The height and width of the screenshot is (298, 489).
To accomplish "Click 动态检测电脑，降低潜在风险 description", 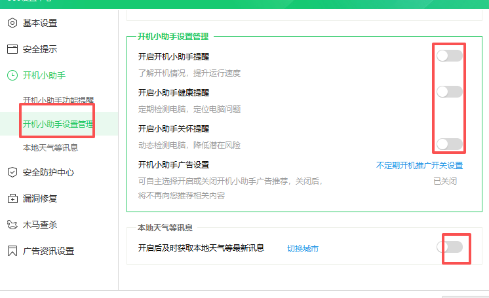I will tap(189, 145).
